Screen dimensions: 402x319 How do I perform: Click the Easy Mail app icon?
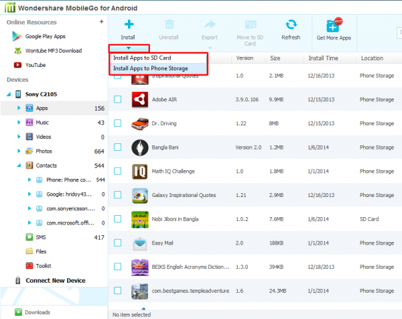[x=140, y=243]
